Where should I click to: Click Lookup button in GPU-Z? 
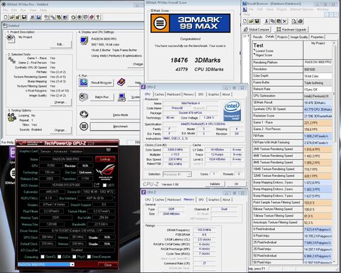(x=105, y=159)
